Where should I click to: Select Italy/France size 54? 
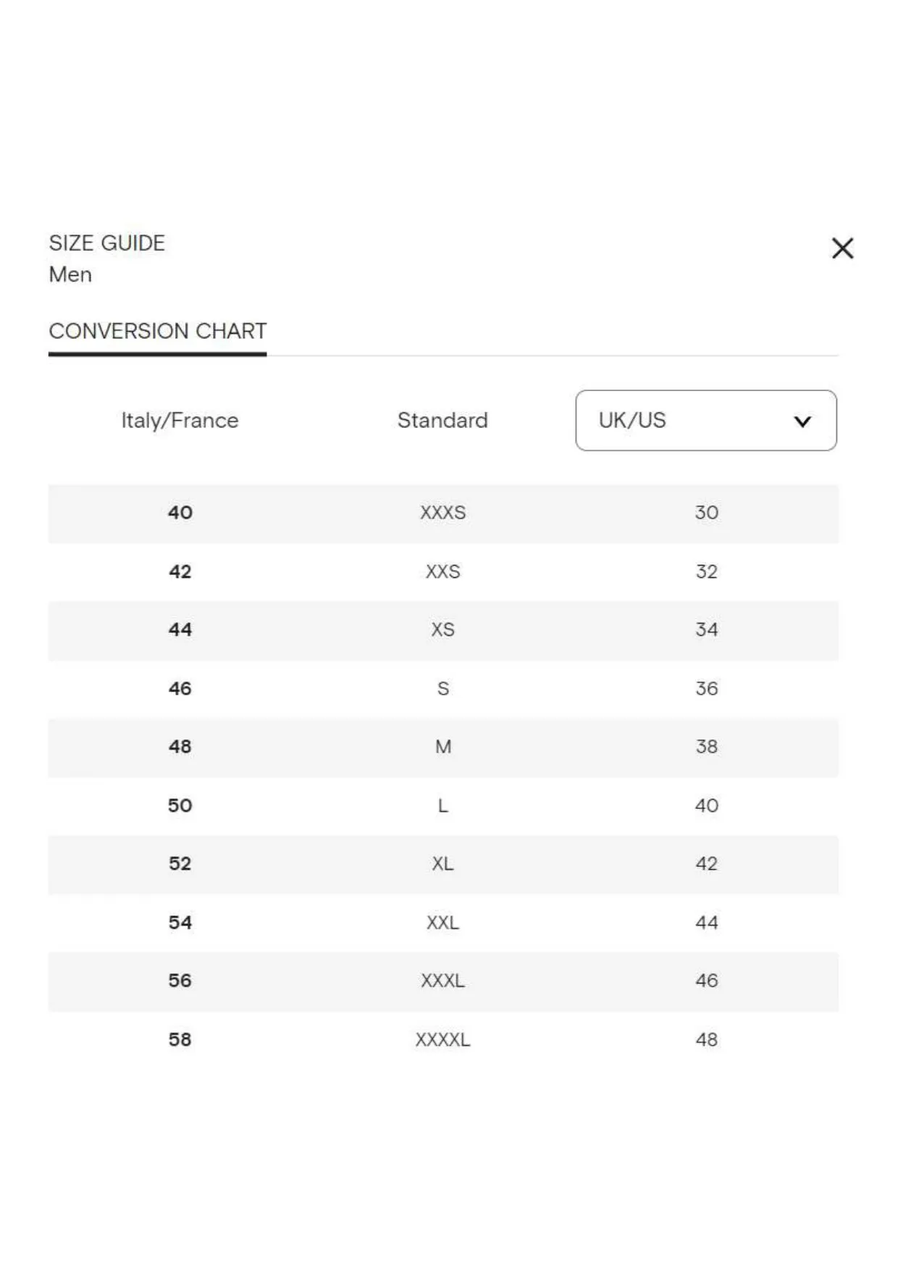tap(180, 923)
